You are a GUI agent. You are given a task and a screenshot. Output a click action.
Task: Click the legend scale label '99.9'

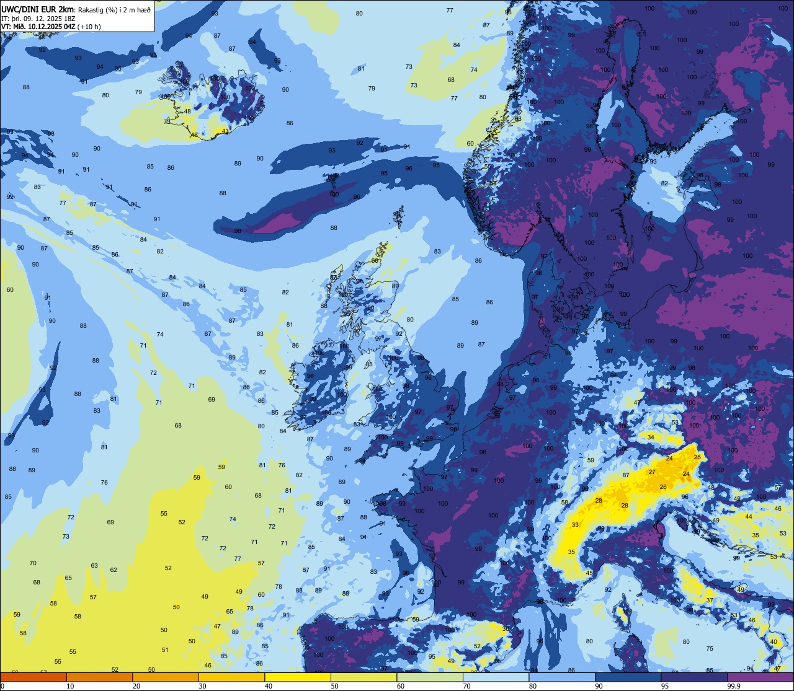tap(733, 686)
